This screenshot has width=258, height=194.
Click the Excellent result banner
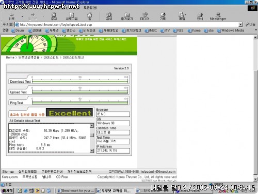point(70,112)
